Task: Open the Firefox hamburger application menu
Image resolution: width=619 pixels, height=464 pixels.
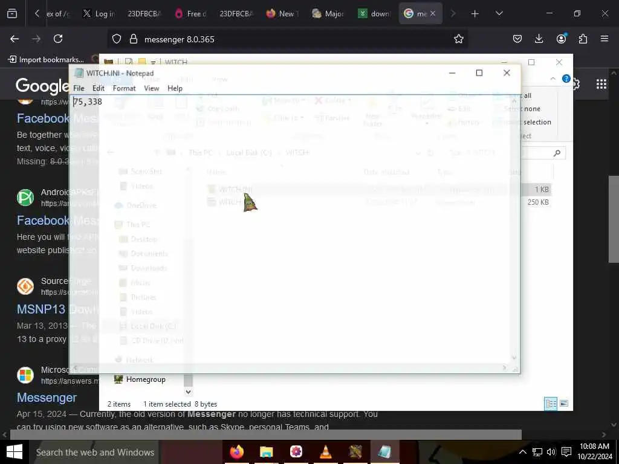Action: [604, 39]
